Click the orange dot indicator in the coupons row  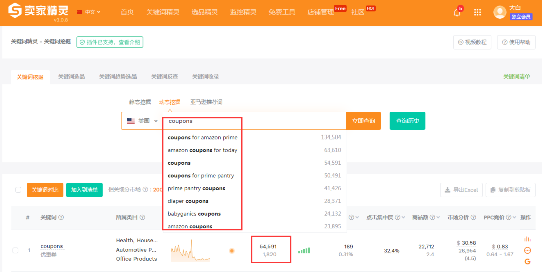tap(232, 250)
